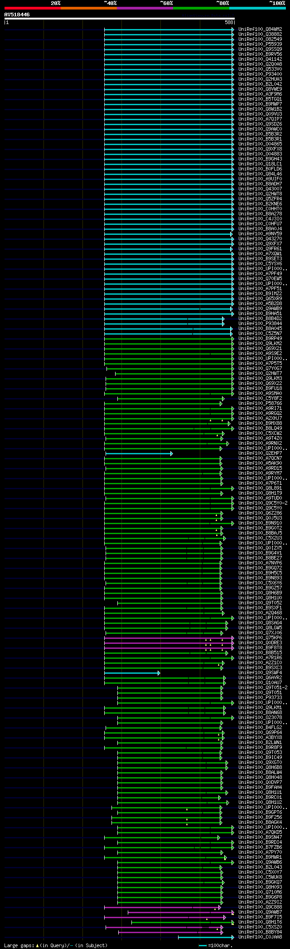Click the hit label UniRef100_Q0J5U3
The height and width of the screenshot is (949, 290).
click(x=260, y=518)
